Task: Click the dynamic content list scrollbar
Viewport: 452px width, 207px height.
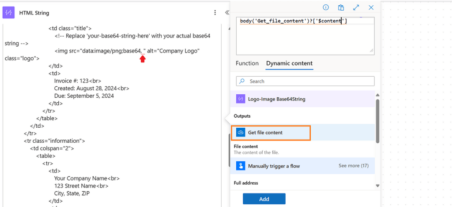Action: click(378, 121)
